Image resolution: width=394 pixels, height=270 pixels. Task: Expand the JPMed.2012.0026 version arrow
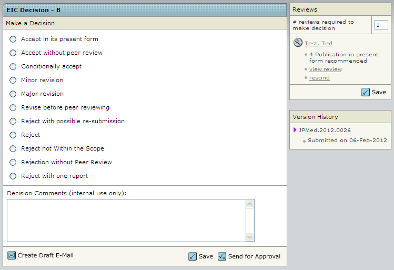[x=295, y=130]
